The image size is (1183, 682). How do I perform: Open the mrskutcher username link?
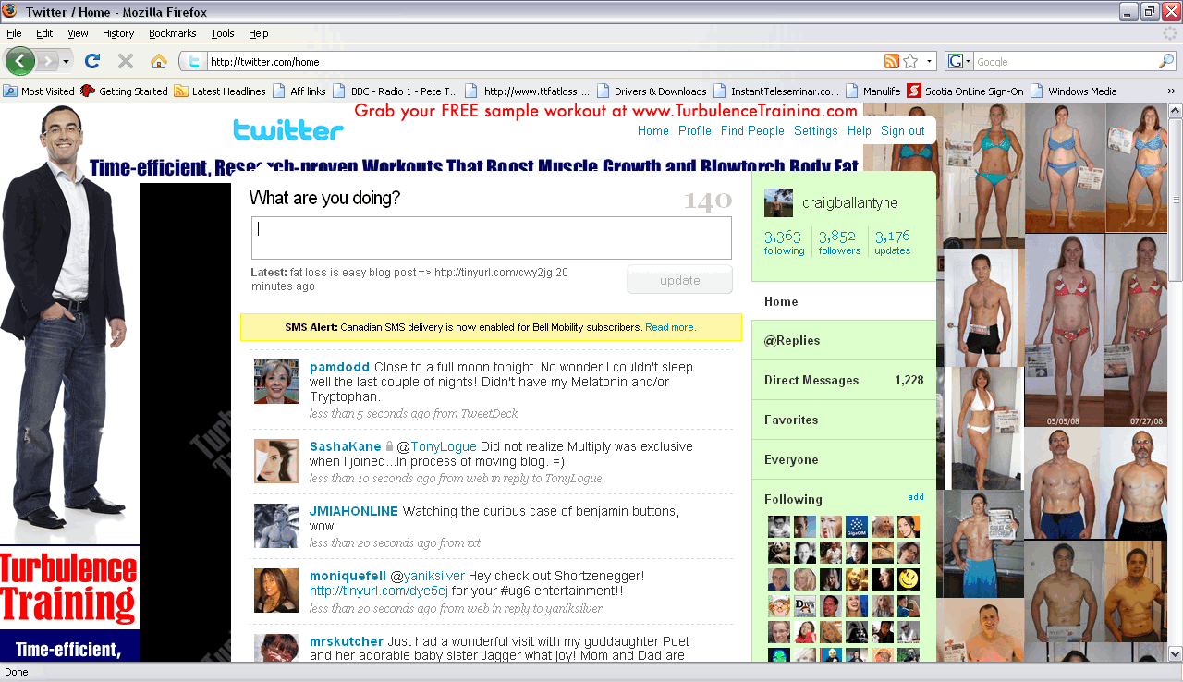pyautogui.click(x=347, y=641)
